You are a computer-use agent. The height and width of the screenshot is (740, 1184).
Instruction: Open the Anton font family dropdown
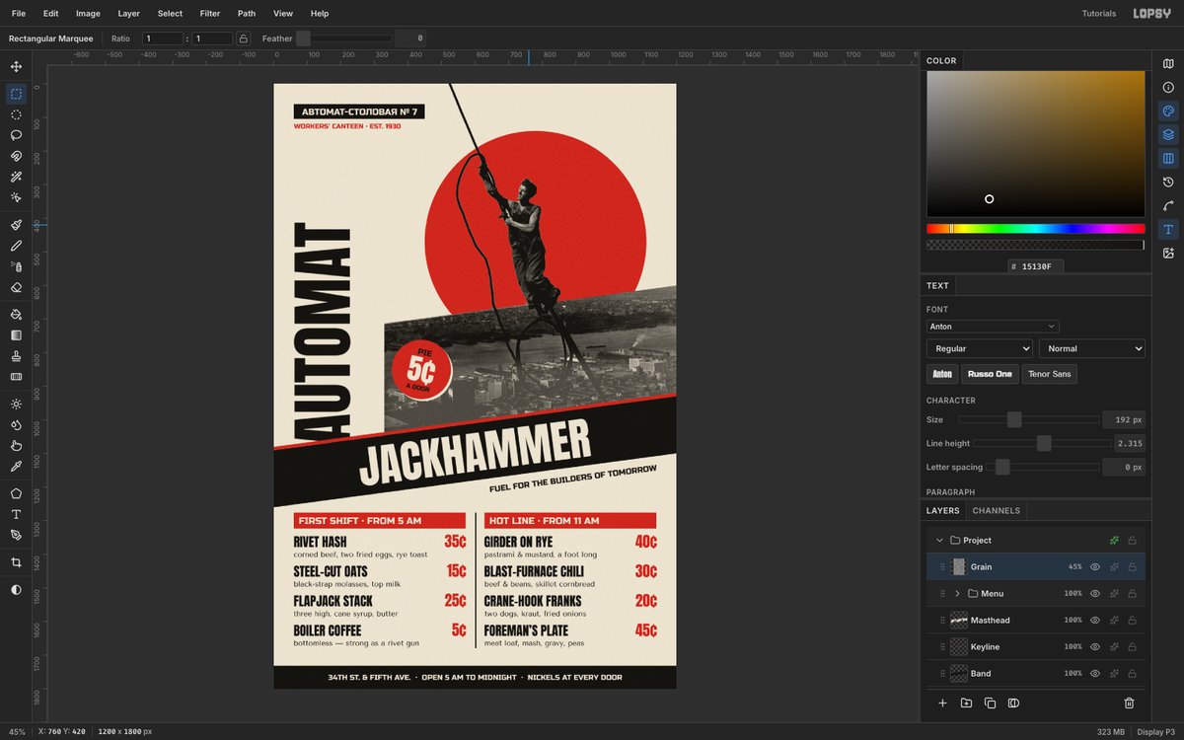(x=993, y=327)
